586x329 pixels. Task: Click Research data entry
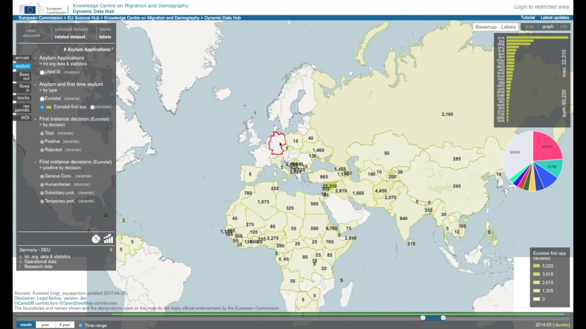pos(38,267)
